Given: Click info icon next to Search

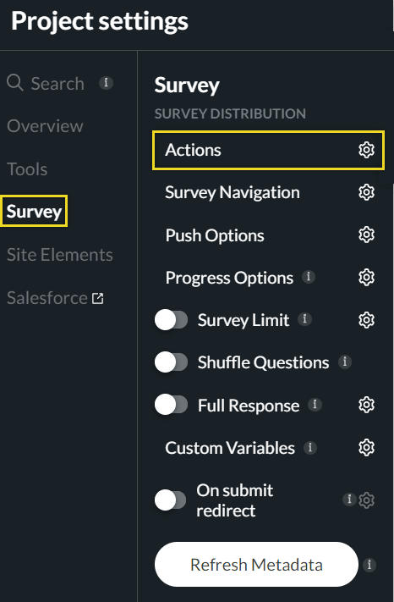Looking at the screenshot, I should (106, 82).
